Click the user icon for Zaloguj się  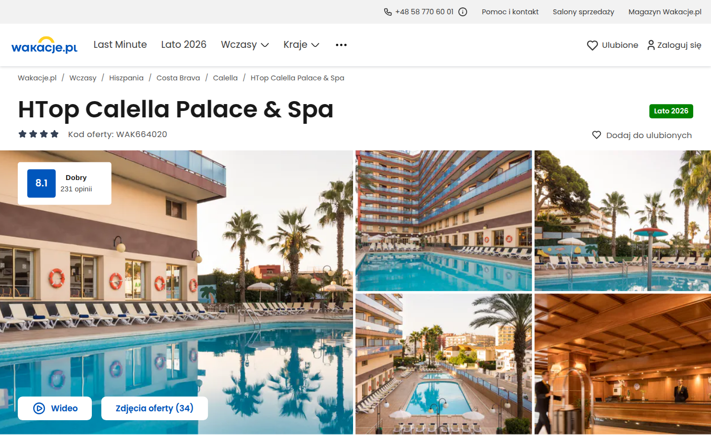651,45
